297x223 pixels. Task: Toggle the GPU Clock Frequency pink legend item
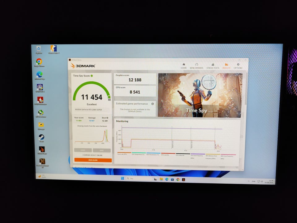[x=228, y=157]
